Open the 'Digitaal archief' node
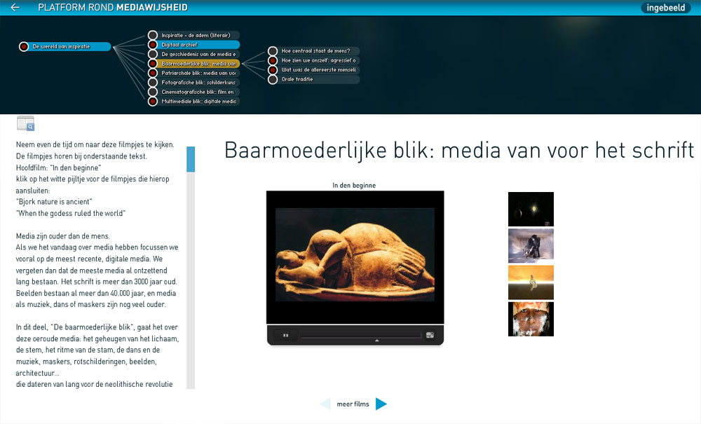Screen dimensions: 701x424 pyautogui.click(x=194, y=45)
